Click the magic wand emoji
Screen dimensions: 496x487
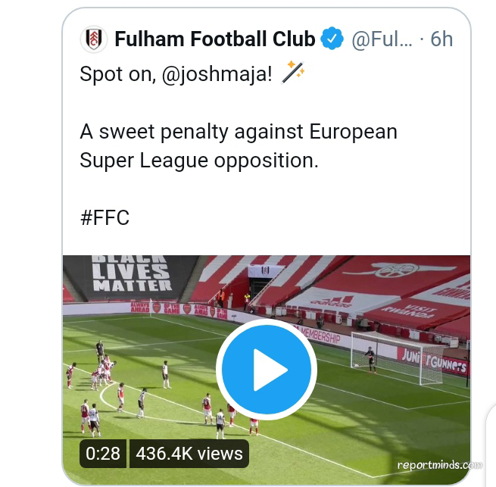292,73
